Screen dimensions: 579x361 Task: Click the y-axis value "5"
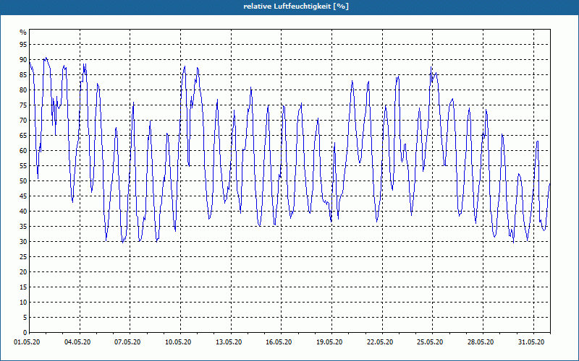(x=25, y=317)
